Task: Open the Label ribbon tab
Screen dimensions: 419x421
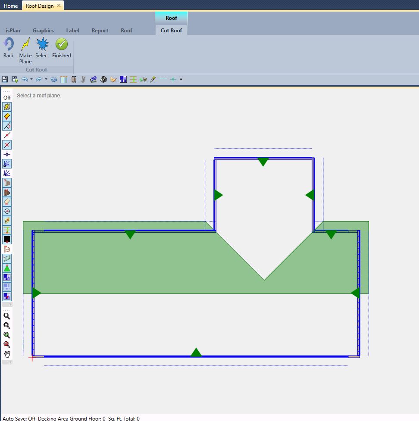Action: (x=72, y=31)
